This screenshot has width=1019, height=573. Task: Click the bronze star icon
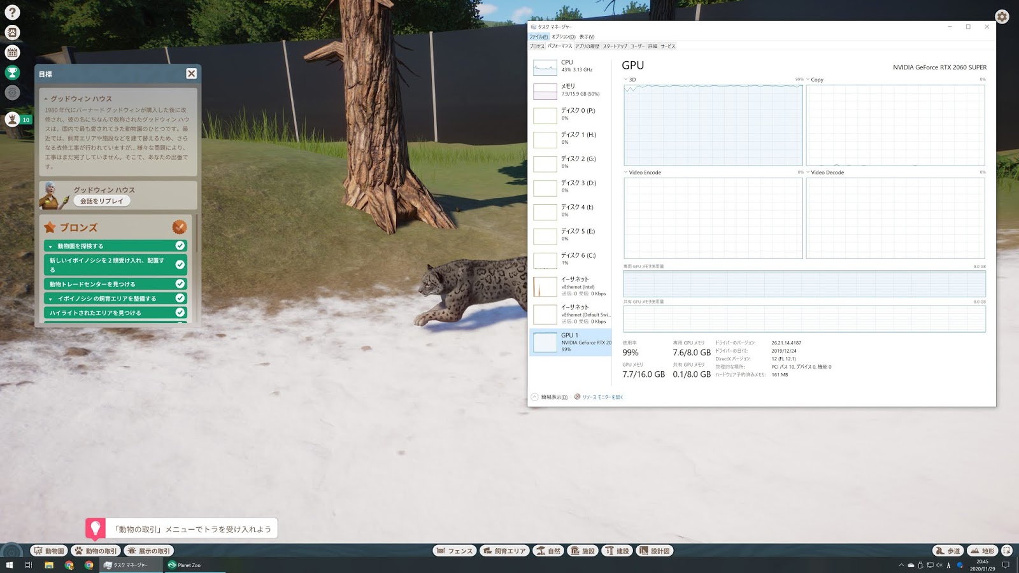(x=50, y=227)
